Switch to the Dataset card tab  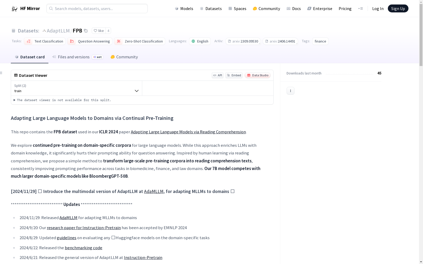[x=30, y=57]
